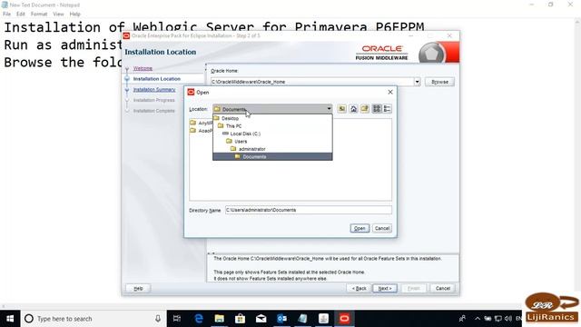Switch to the Oracle installer taskbar icon

pyautogui.click(x=344, y=319)
